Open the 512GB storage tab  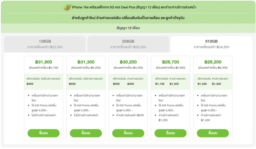(x=211, y=44)
